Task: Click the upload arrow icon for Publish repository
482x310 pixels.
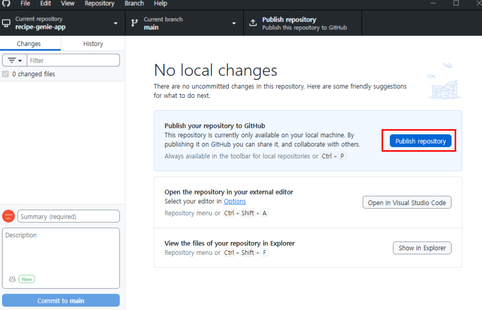Action: [253, 23]
